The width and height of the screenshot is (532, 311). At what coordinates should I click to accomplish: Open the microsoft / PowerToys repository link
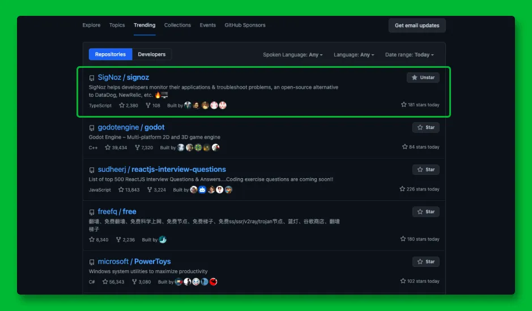pyautogui.click(x=134, y=262)
